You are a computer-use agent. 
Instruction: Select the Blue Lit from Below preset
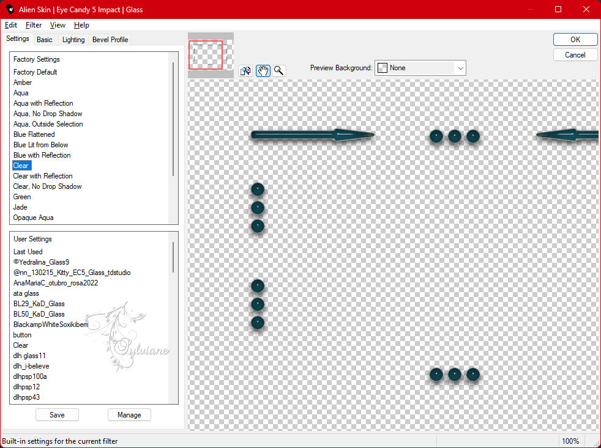pos(40,144)
